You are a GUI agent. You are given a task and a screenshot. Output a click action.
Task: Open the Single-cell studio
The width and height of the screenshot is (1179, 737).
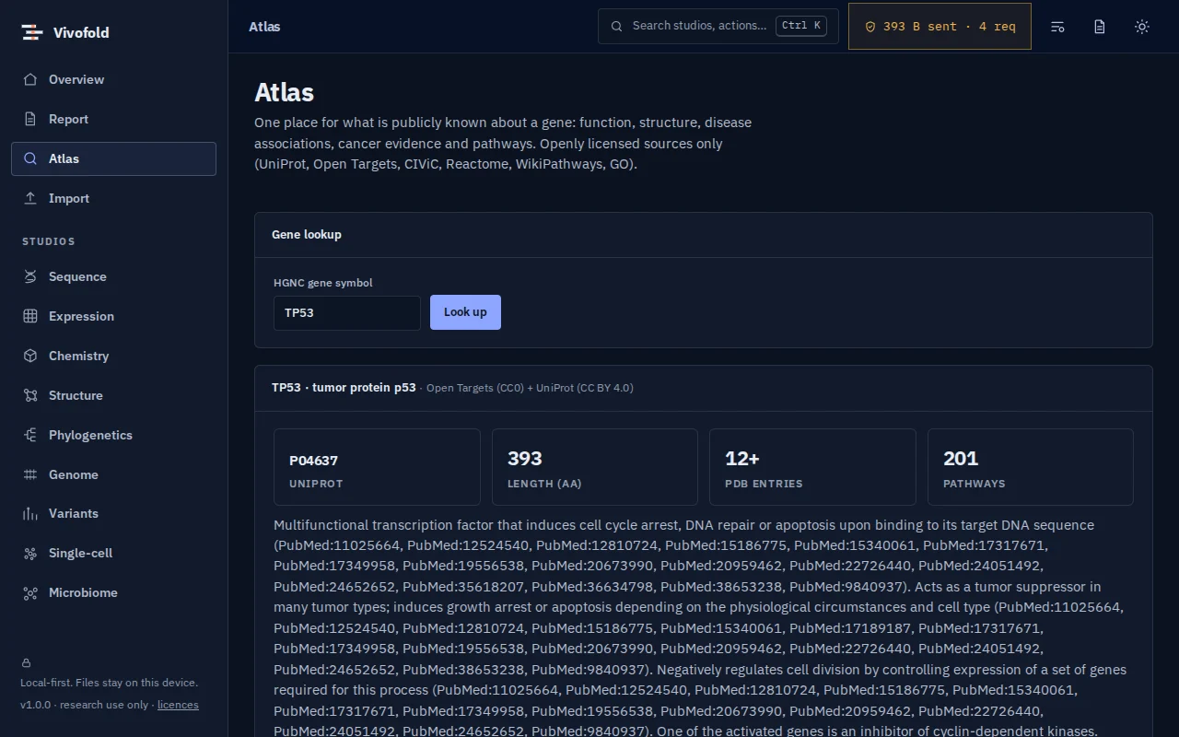click(x=114, y=553)
